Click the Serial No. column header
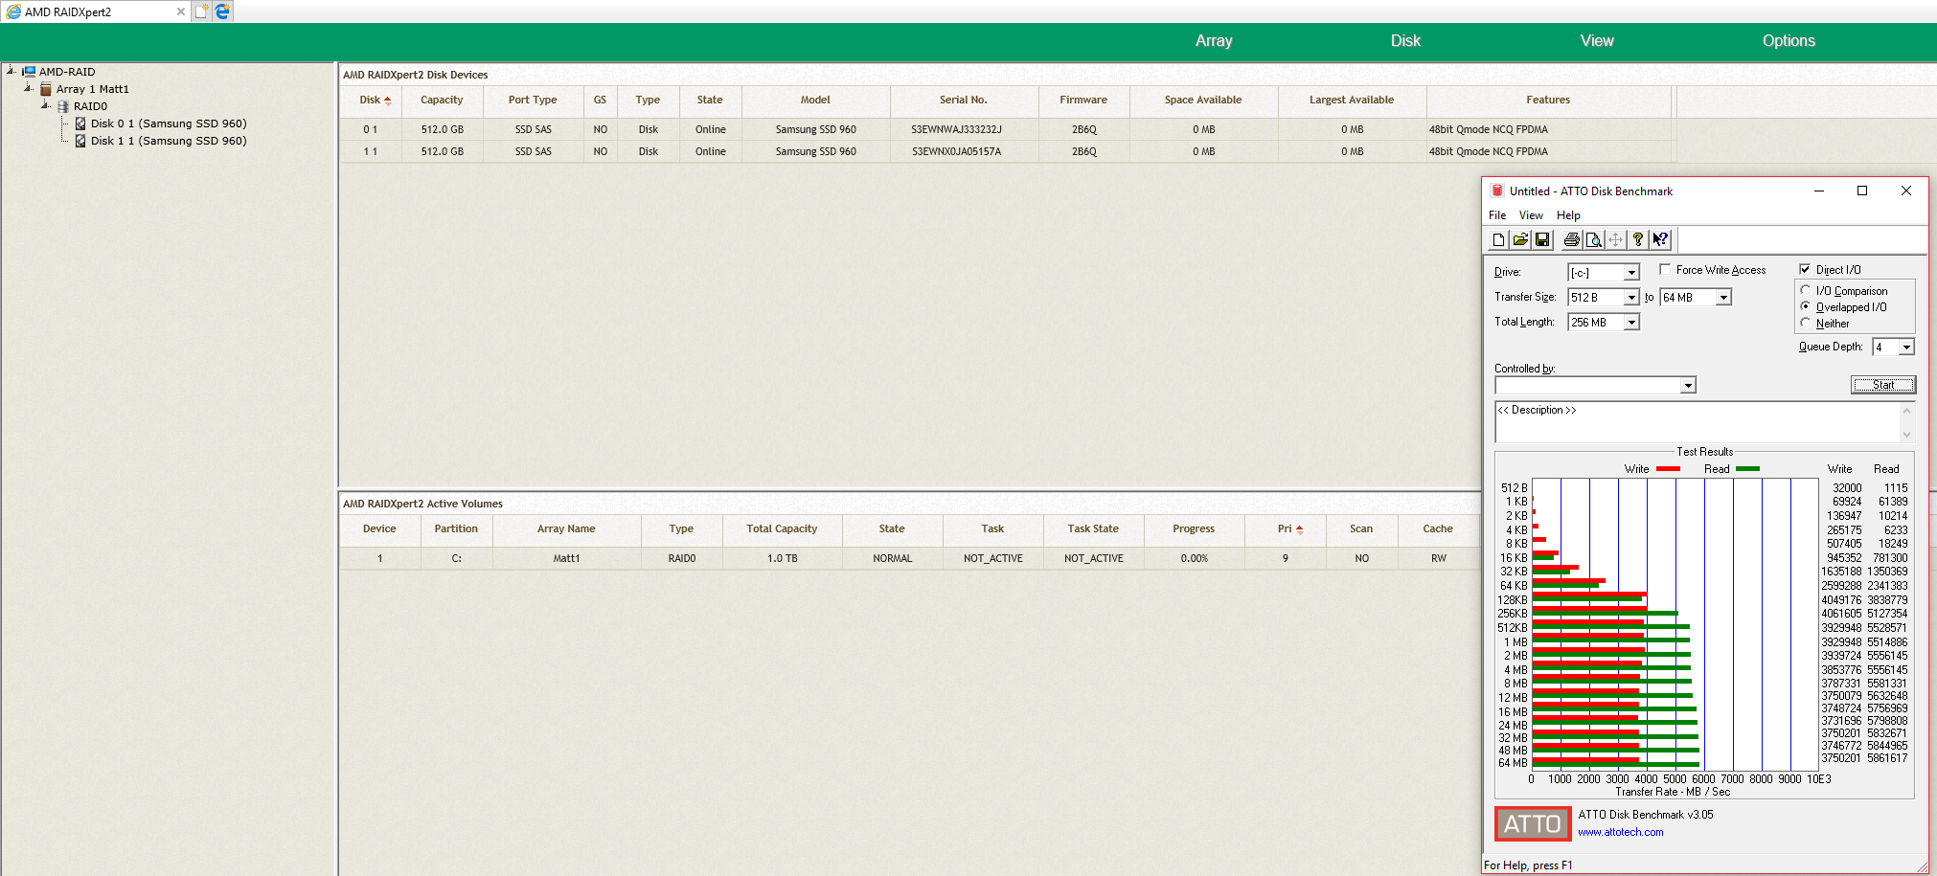1937x876 pixels. 964,101
